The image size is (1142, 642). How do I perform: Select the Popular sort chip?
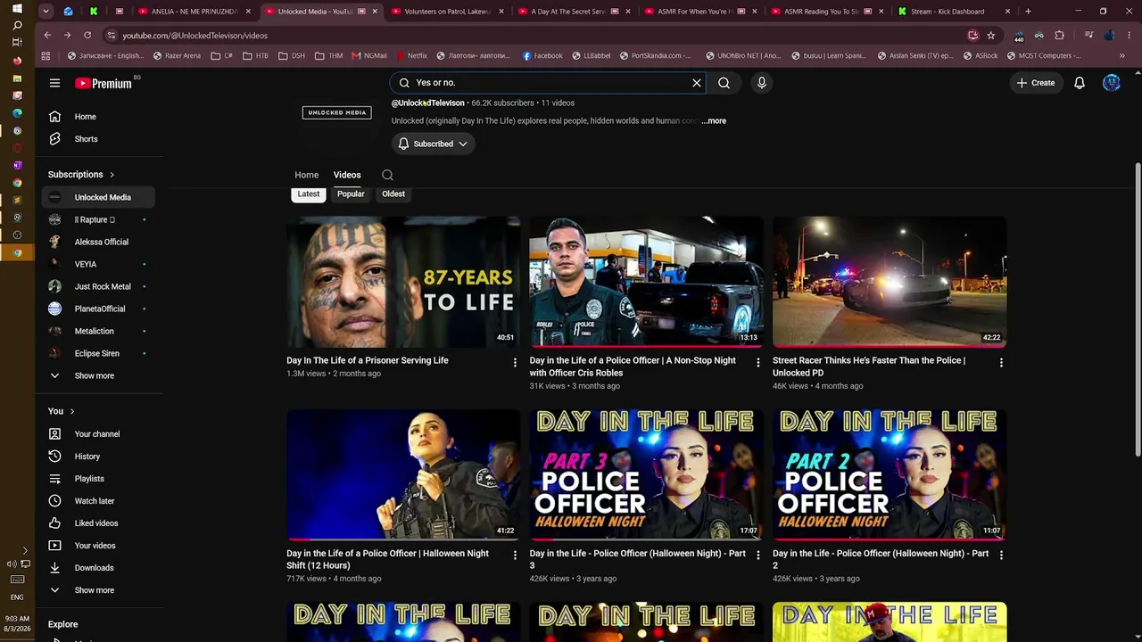(x=351, y=193)
